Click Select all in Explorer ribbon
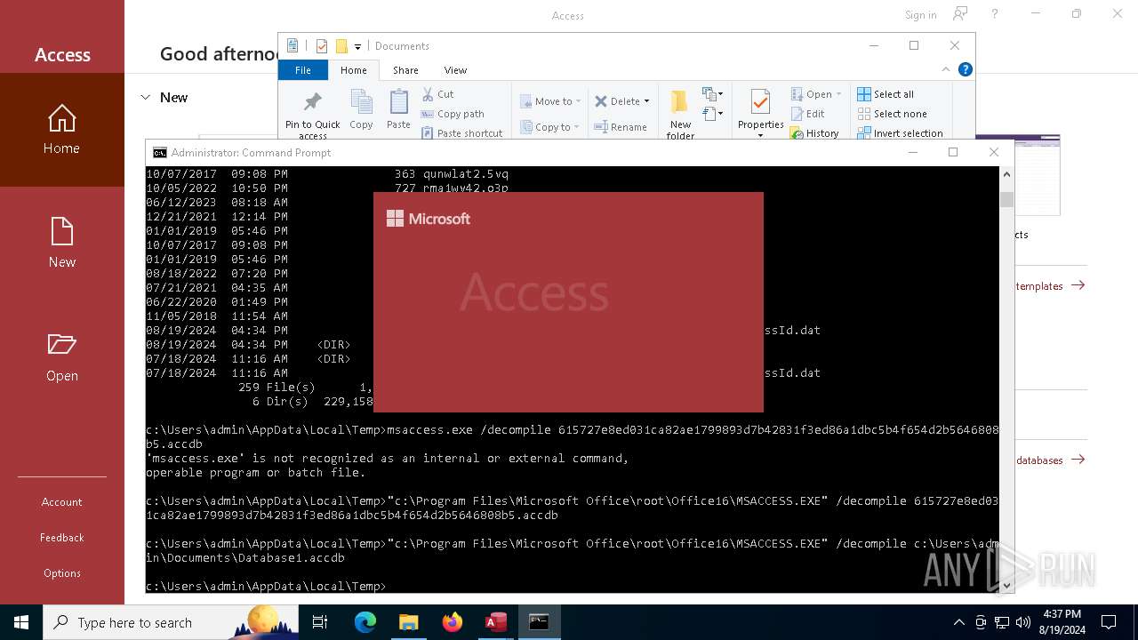Screen dimensions: 1138x640 pyautogui.click(x=886, y=94)
